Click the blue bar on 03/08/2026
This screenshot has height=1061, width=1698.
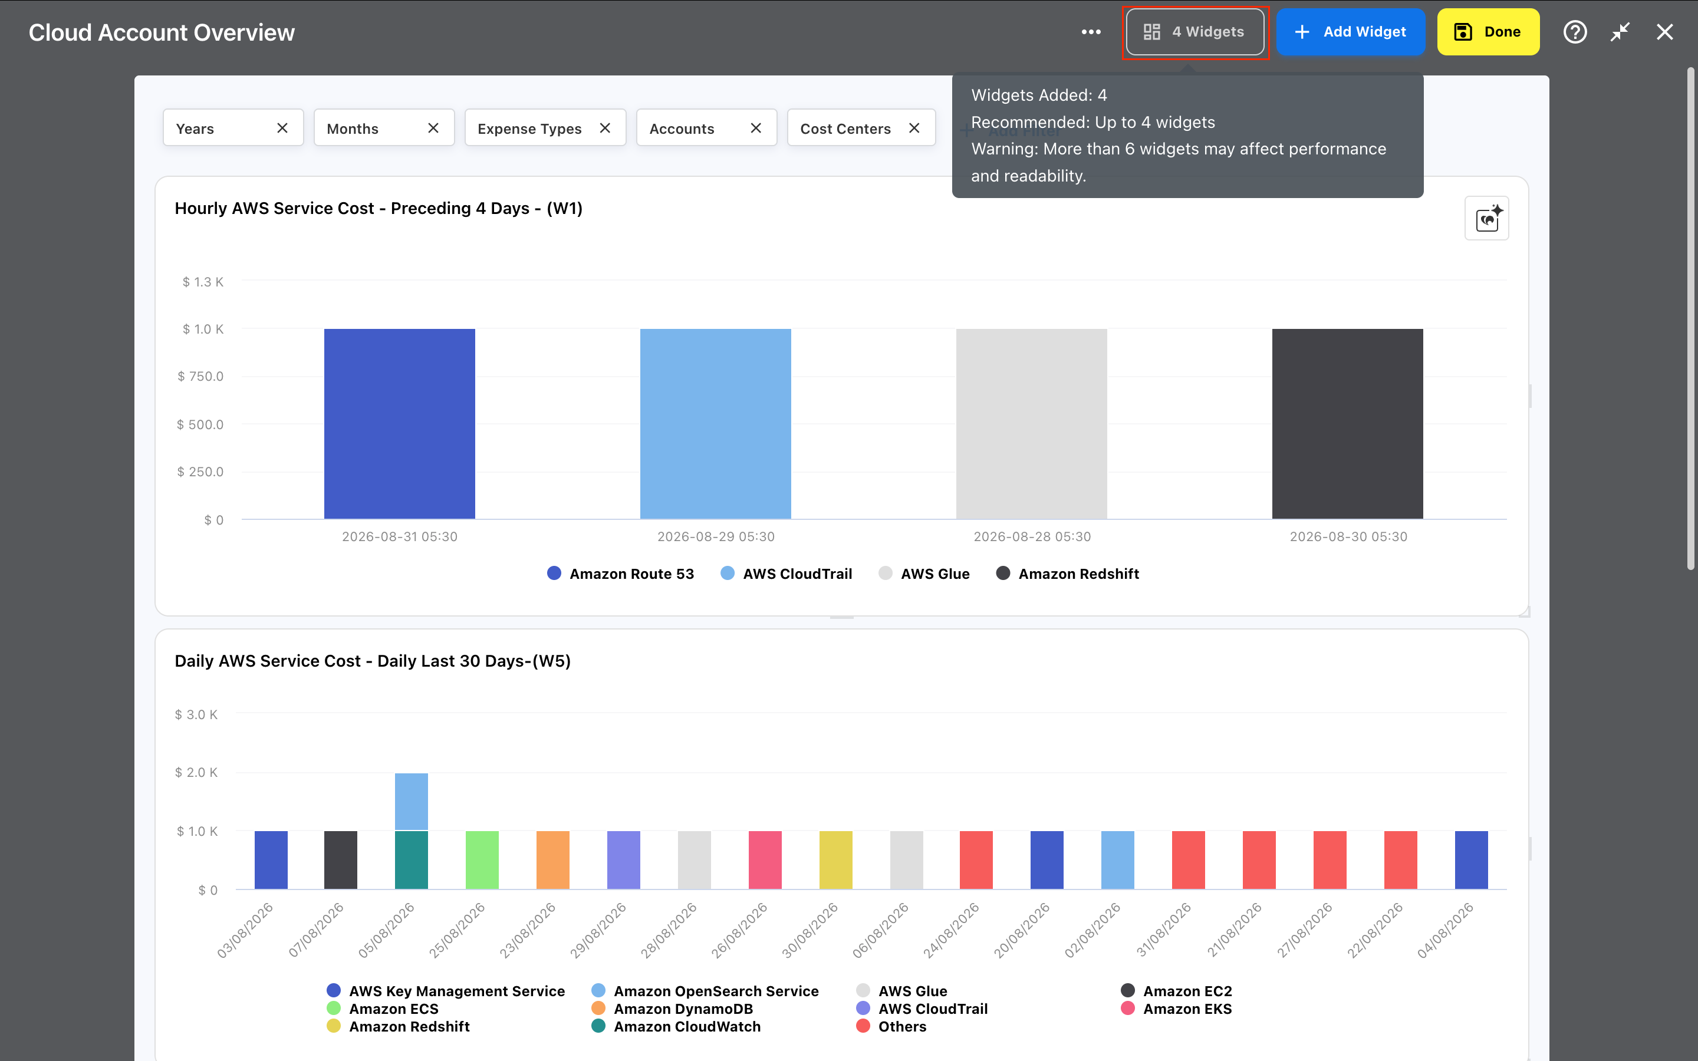coord(271,859)
